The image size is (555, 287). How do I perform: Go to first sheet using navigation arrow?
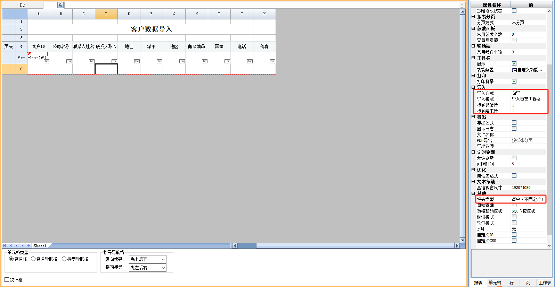pos(5,246)
